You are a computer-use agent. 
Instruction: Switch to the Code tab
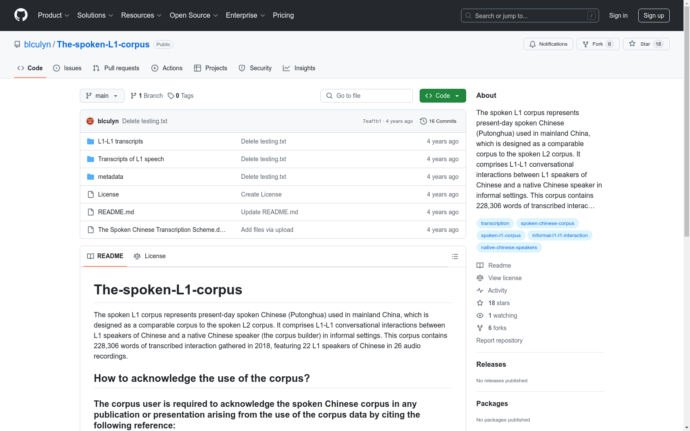[x=30, y=68]
